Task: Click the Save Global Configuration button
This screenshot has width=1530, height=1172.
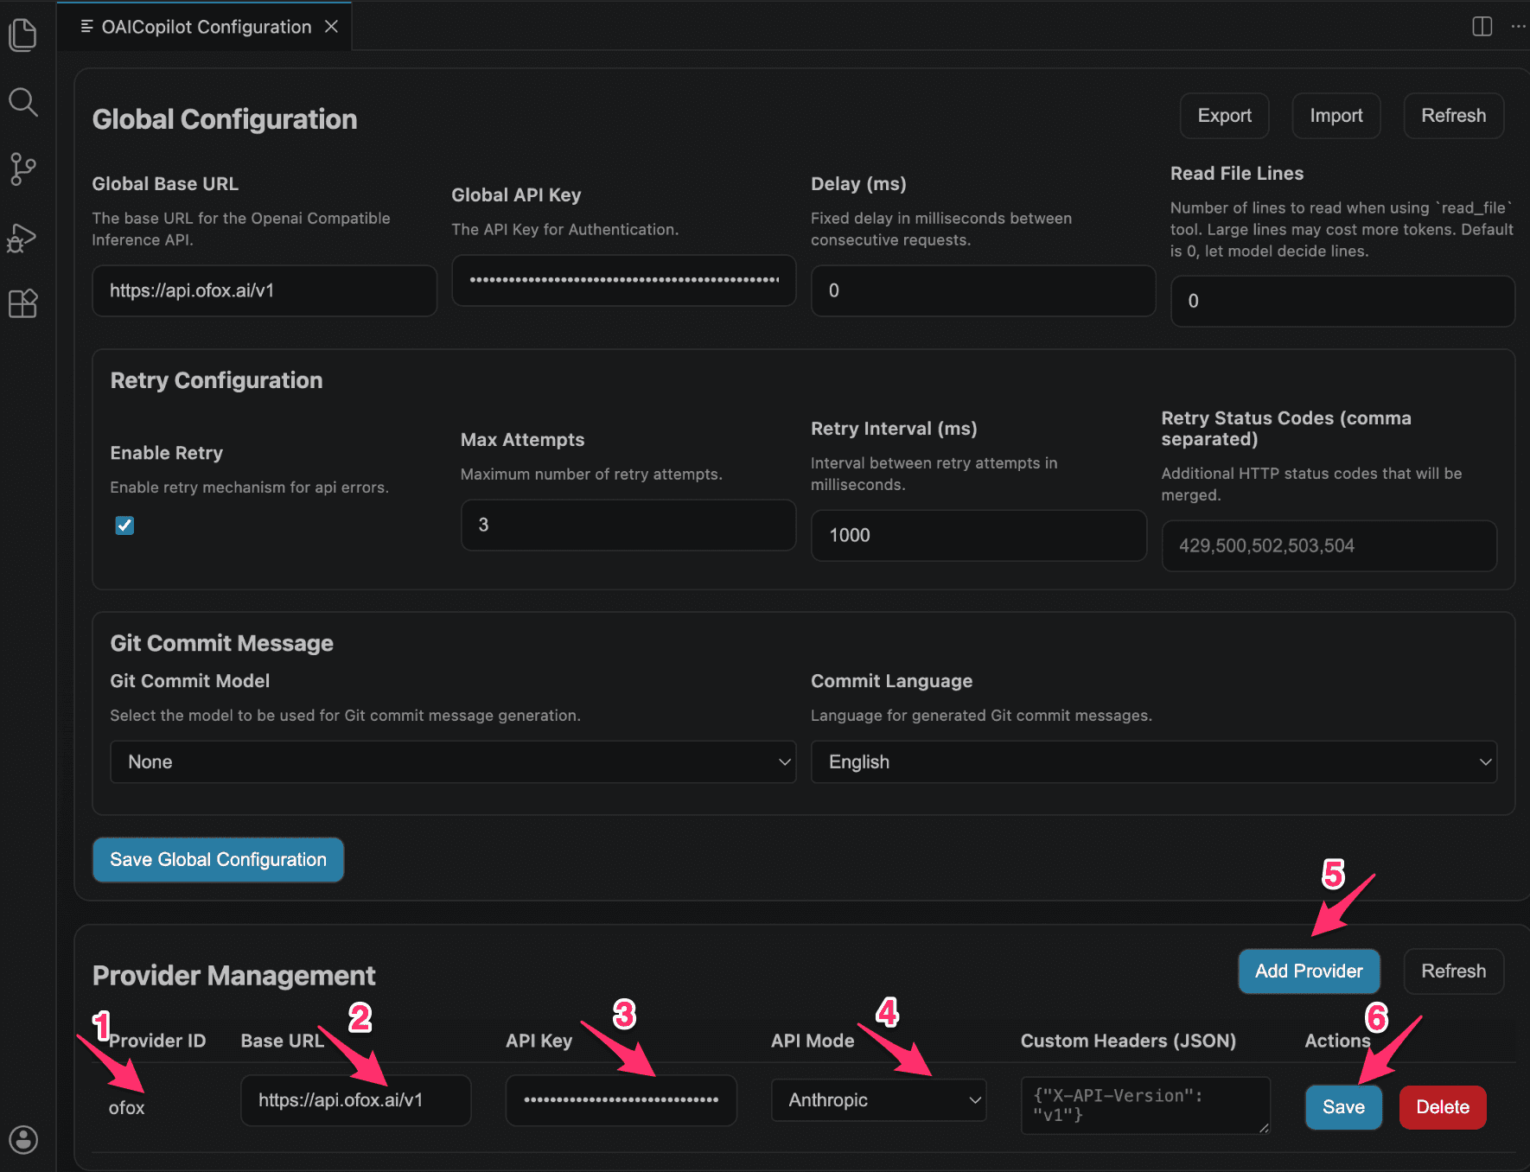Action: coord(218,859)
